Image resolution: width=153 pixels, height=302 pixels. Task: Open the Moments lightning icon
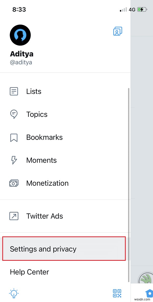pos(14,160)
